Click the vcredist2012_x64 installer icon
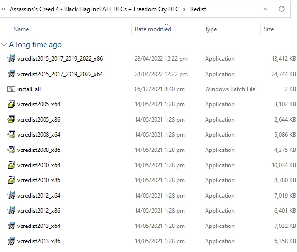The height and width of the screenshot is (252, 297). click(x=11, y=195)
